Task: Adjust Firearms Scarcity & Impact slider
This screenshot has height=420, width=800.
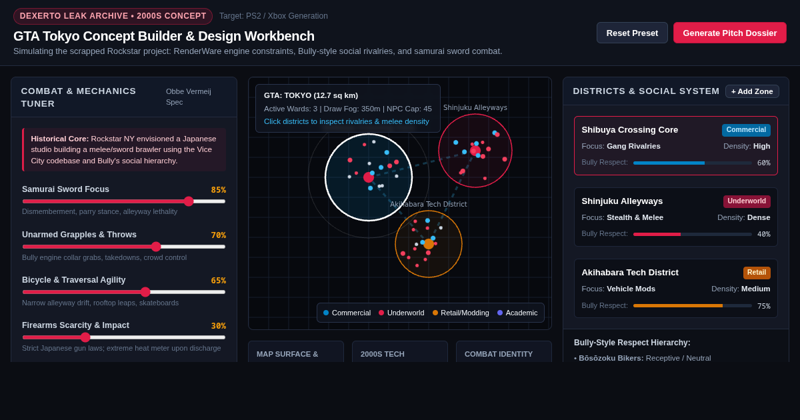Action: coord(124,337)
